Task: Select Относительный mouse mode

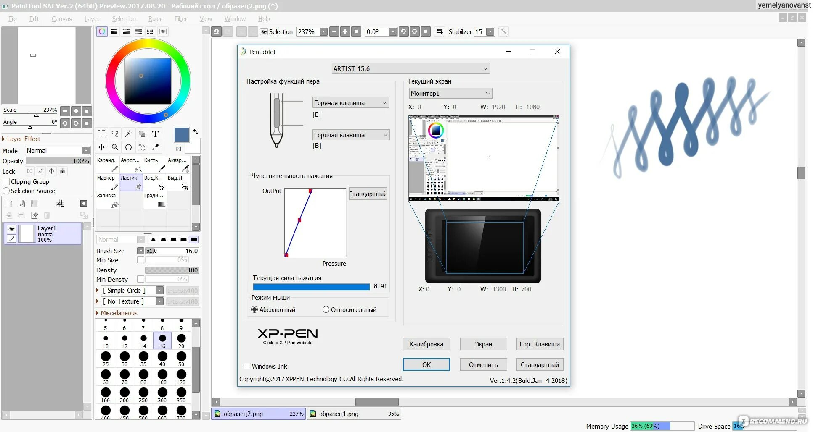Action: point(326,310)
